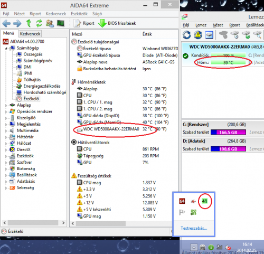The height and width of the screenshot is (254, 264).
Task: Click the Riport toolbar button
Action: tap(84, 23)
